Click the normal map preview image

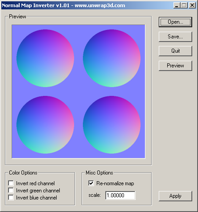[x=78, y=91]
